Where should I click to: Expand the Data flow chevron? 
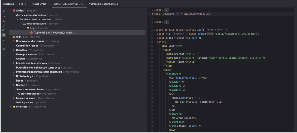(14, 50)
